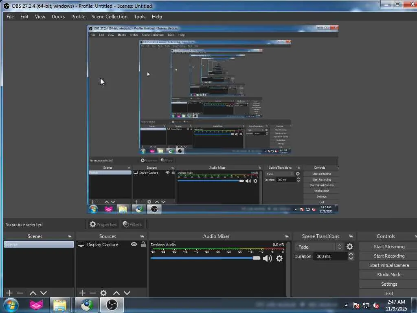Screen dimensions: 417x313
Task: Click the 0.0 dB level readout
Action: click(278, 245)
